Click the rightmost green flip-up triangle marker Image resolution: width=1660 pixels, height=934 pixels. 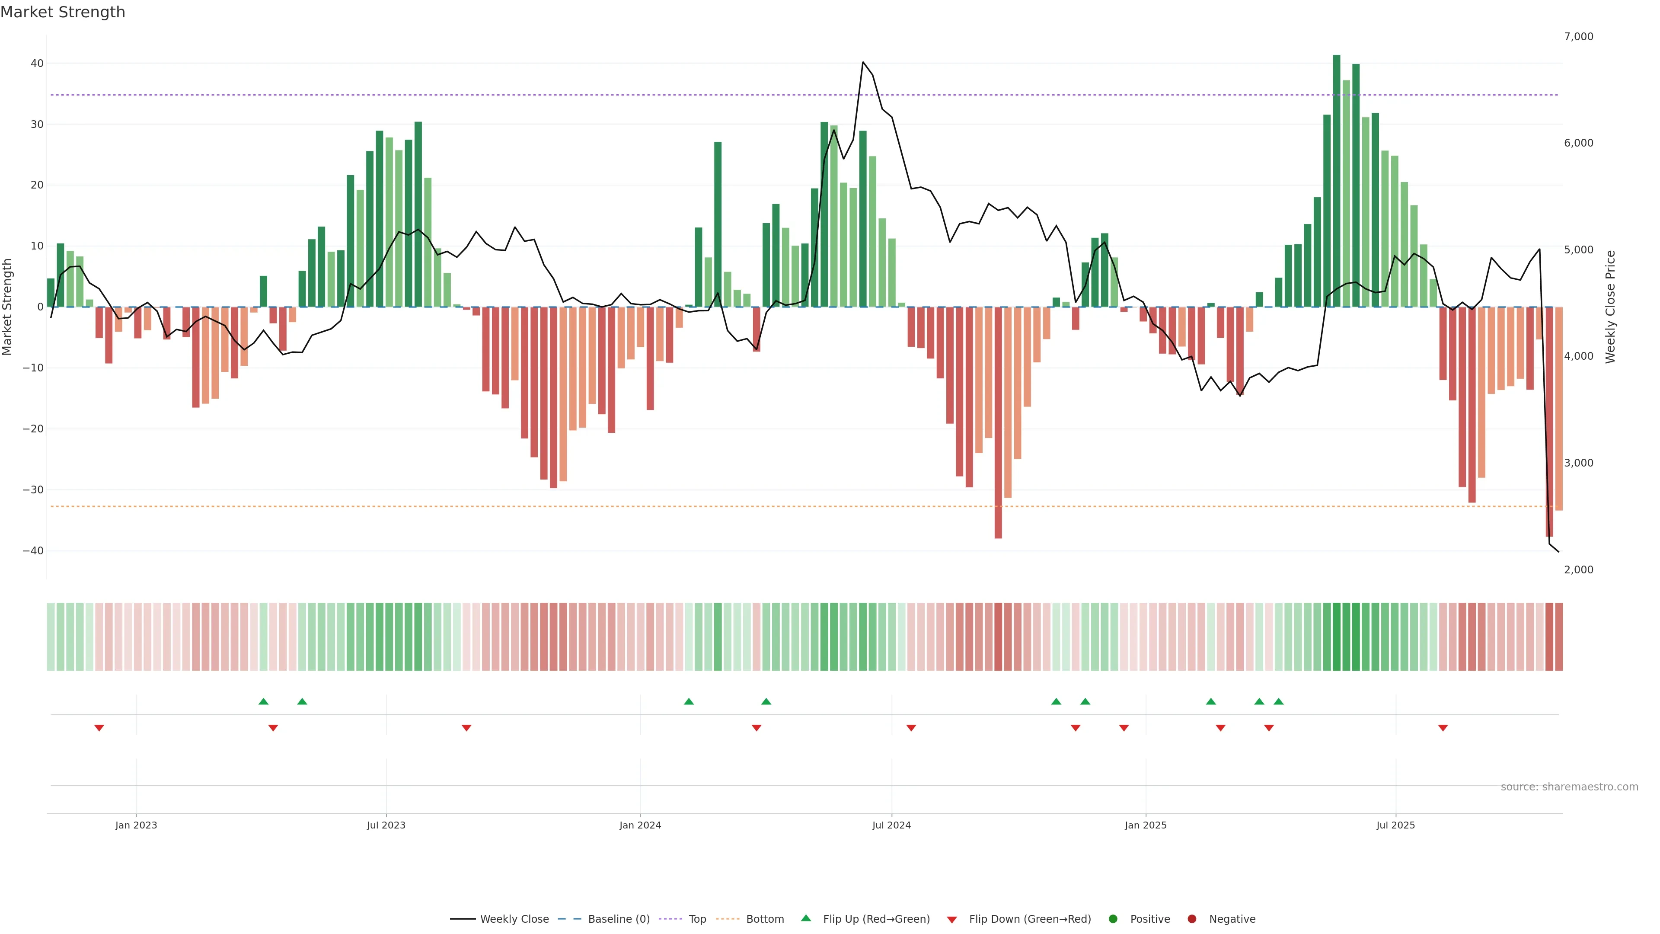(1279, 701)
